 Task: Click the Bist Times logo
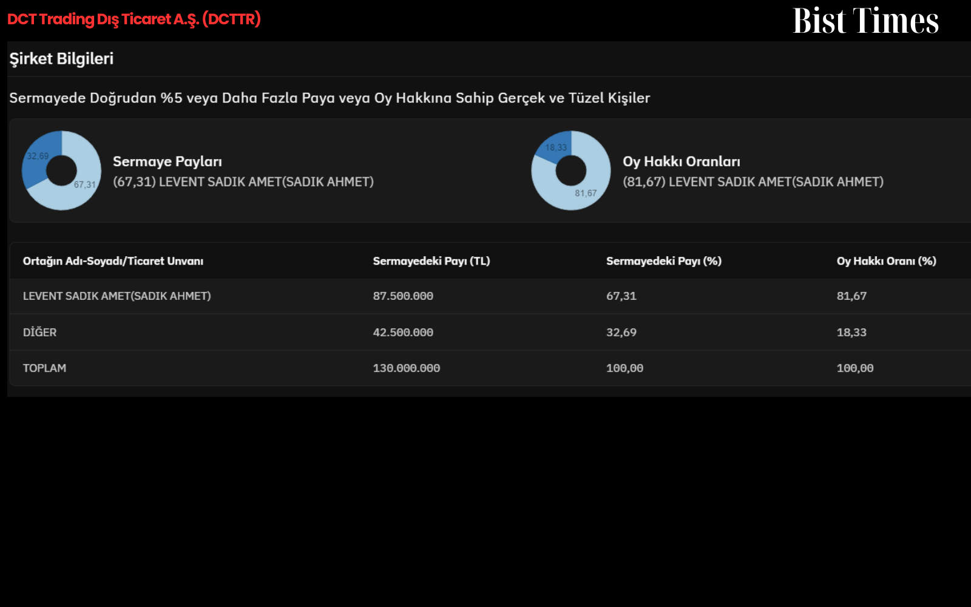865,21
